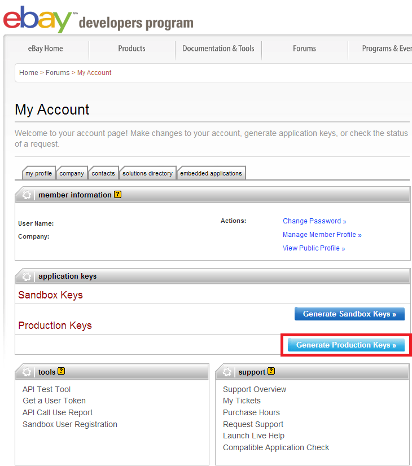Open the View Public Profile link
The width and height of the screenshot is (412, 466).
pyautogui.click(x=314, y=248)
